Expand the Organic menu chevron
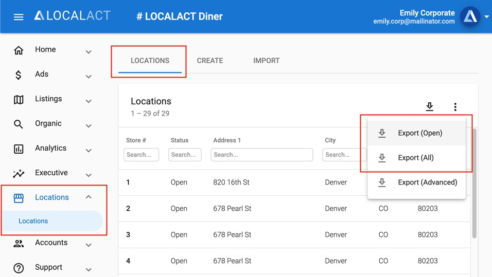The image size is (492, 277). tap(89, 126)
